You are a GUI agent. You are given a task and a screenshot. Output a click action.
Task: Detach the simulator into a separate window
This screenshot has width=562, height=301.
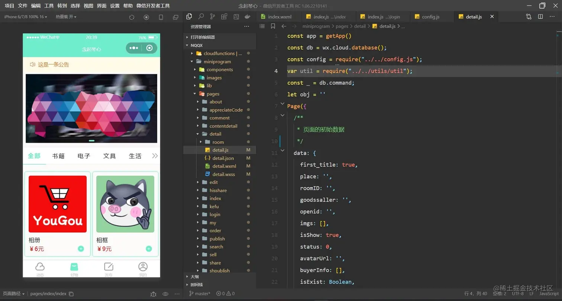click(x=175, y=17)
